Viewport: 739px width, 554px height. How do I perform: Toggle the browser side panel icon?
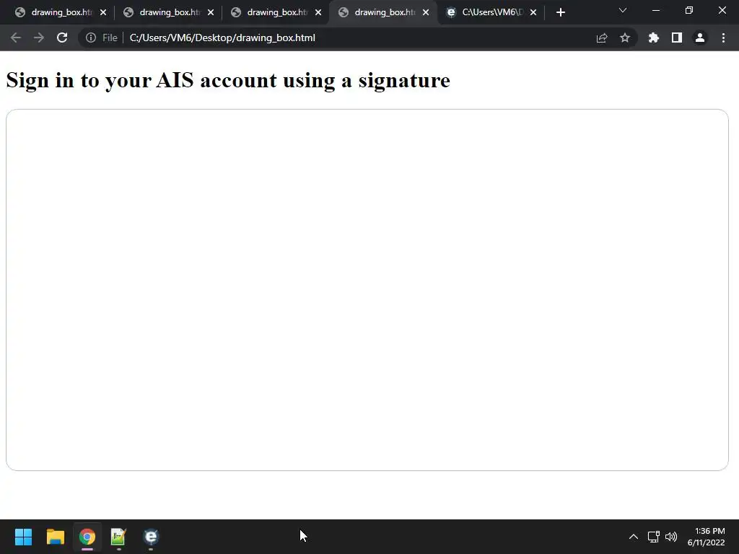677,38
